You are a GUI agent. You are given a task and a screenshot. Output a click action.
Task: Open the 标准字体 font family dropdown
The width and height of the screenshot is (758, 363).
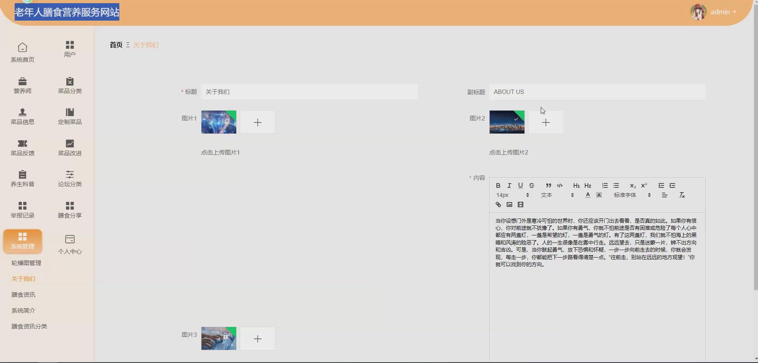[x=632, y=195]
